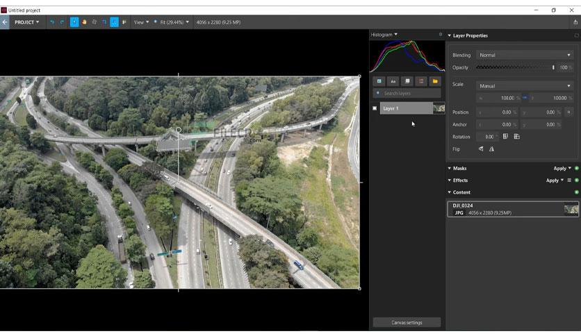
Task: Click the crop tool icon after the printer
Action: coord(104,22)
